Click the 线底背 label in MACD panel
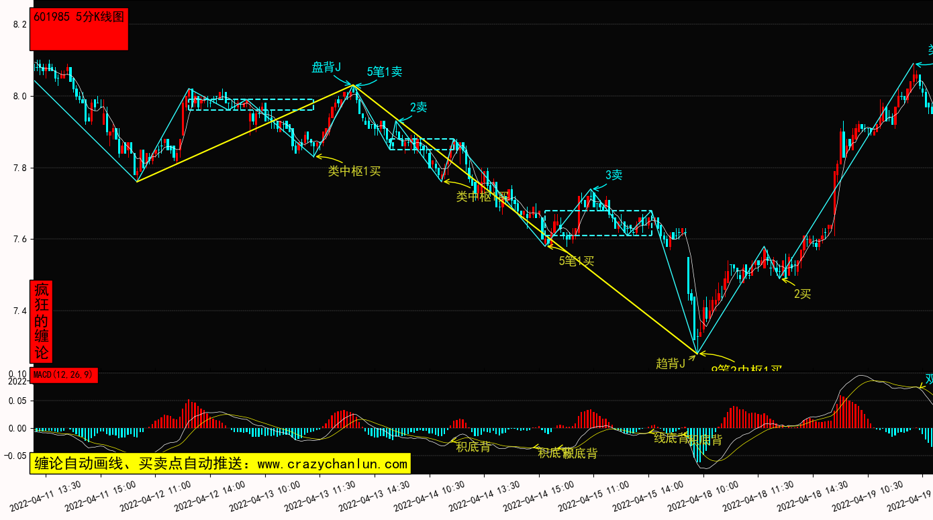The height and width of the screenshot is (520, 933). (671, 438)
